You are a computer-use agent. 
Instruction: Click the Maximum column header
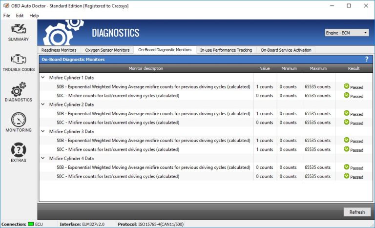pyautogui.click(x=318, y=68)
